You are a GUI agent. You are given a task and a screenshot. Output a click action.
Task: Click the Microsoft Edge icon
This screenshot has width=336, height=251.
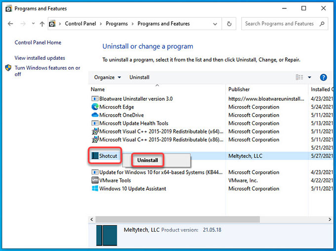[95, 107]
